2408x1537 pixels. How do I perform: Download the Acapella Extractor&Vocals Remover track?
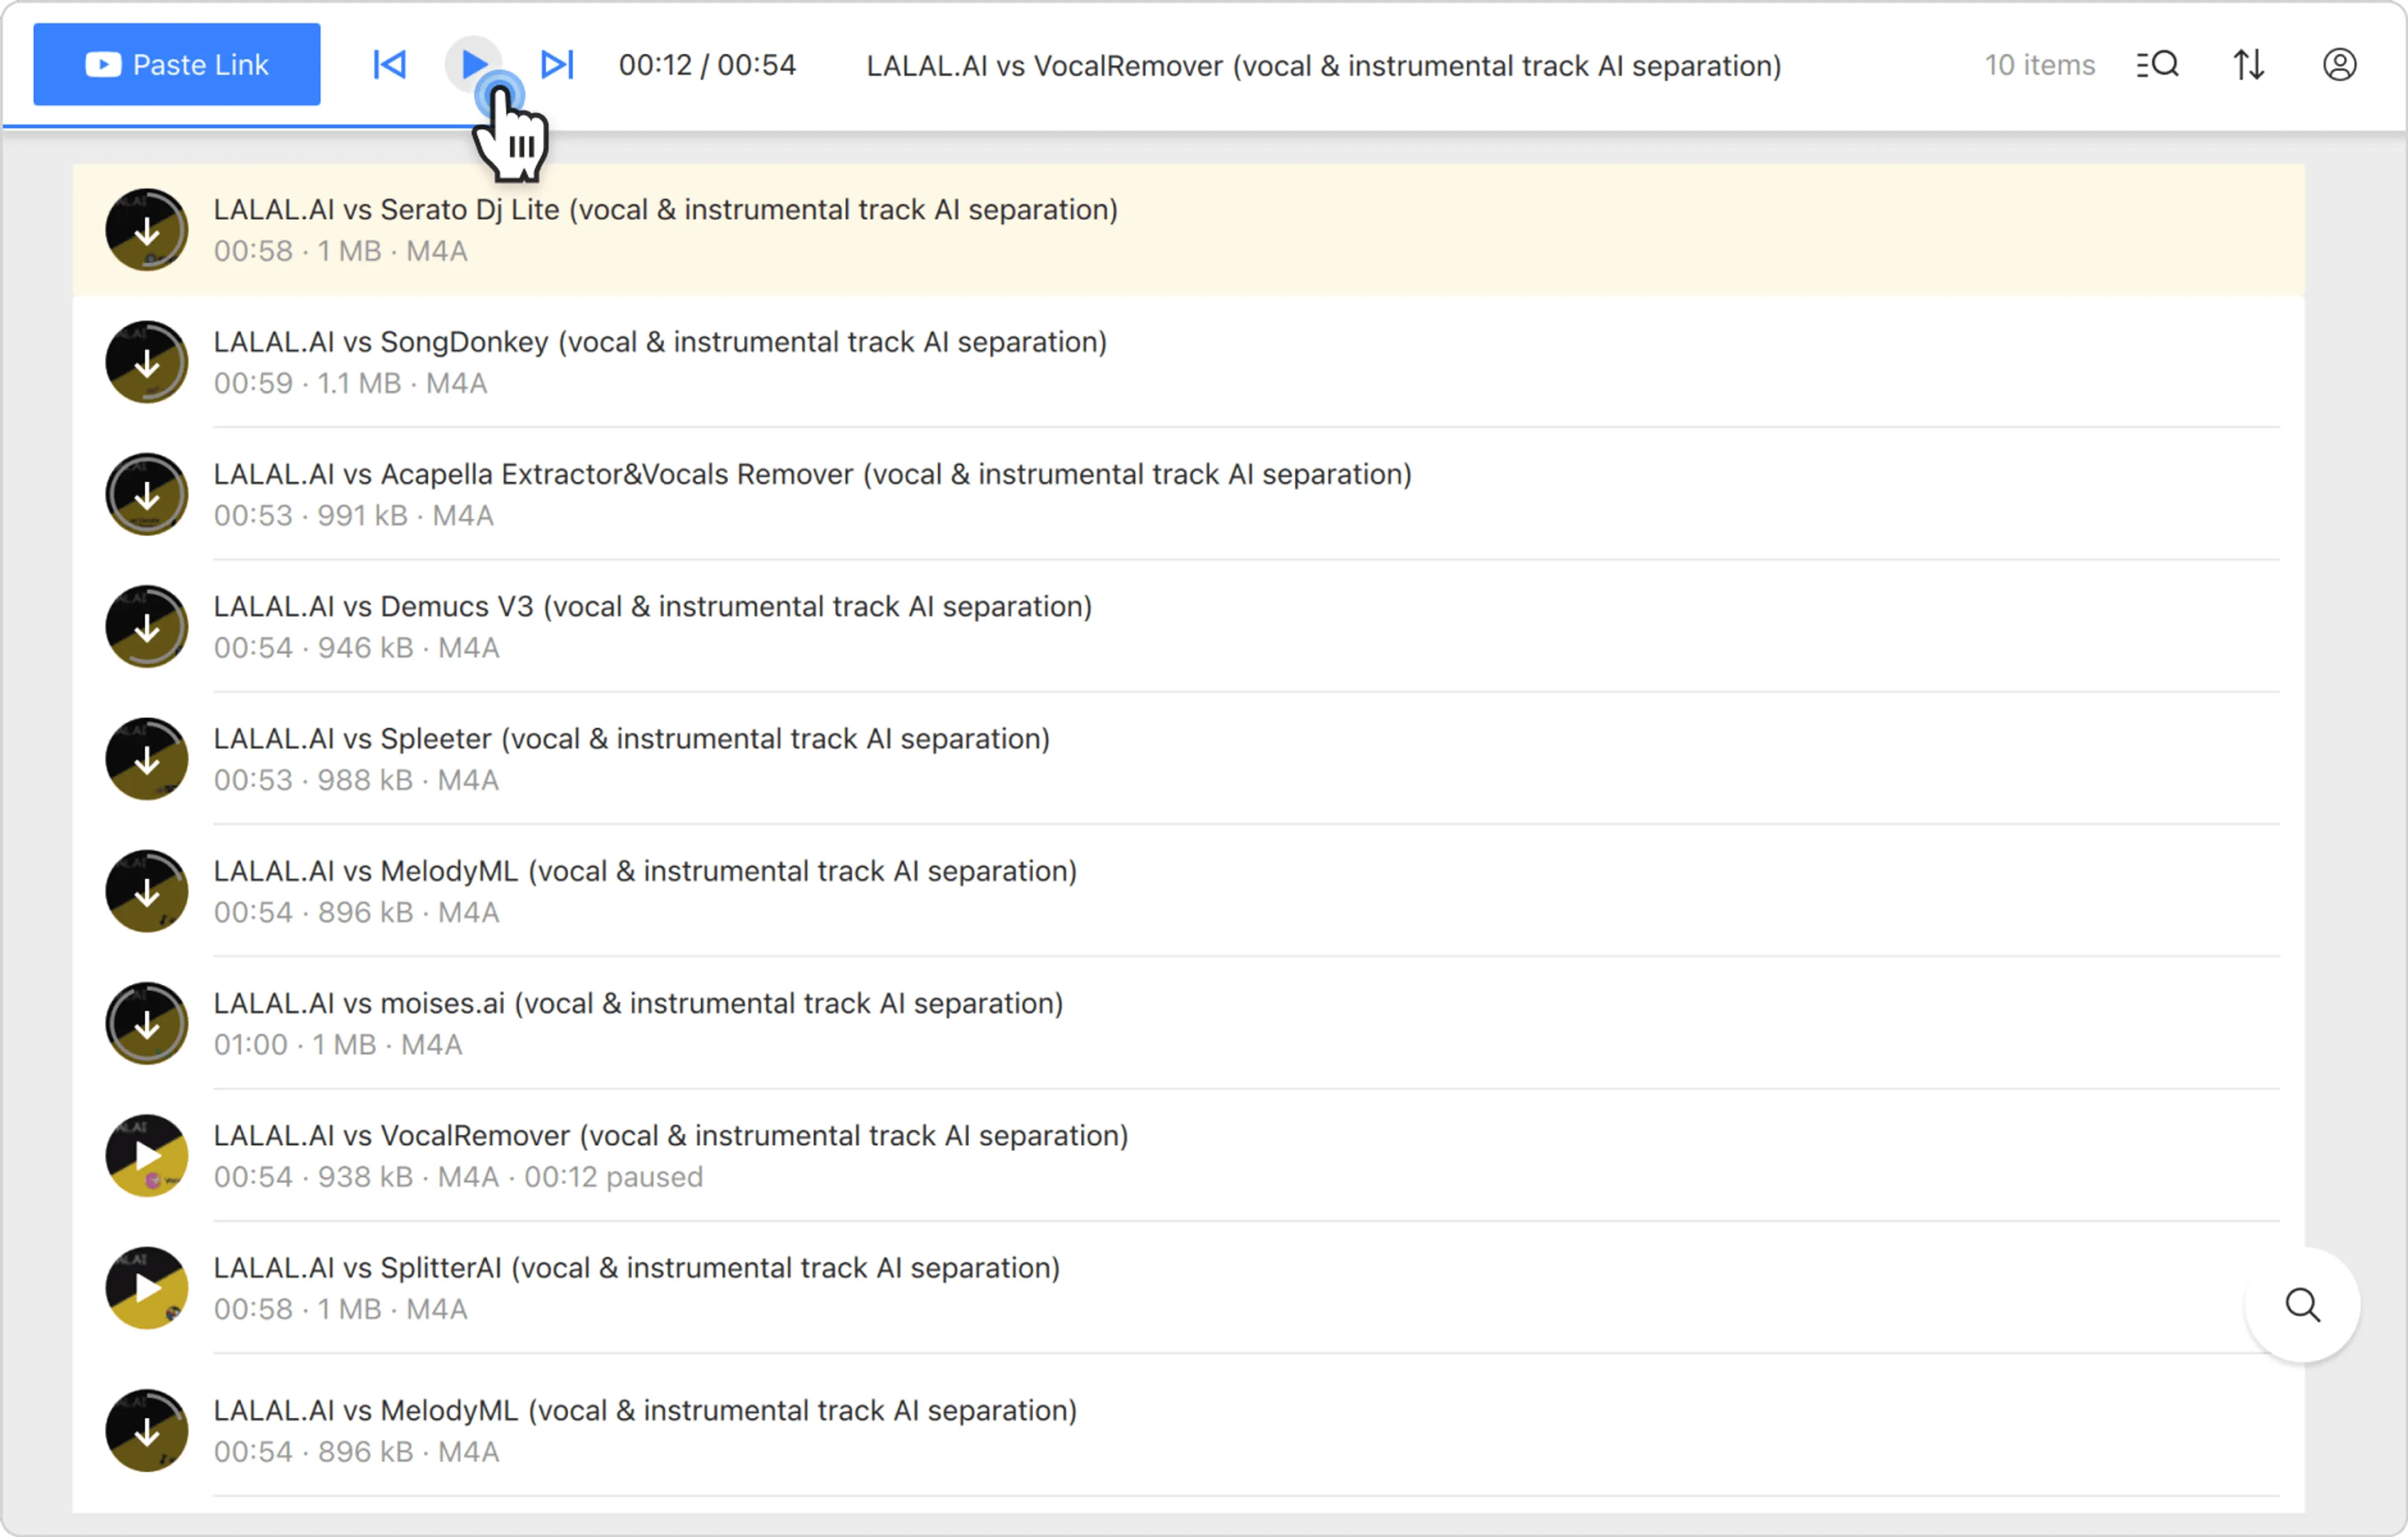147,495
